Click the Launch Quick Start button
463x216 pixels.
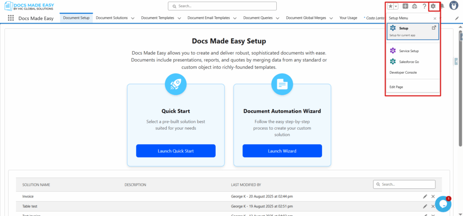click(x=176, y=151)
